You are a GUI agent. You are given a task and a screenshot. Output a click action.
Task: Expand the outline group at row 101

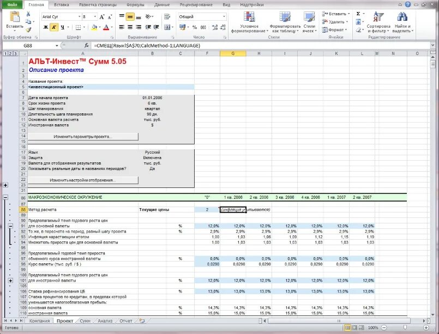10,280
